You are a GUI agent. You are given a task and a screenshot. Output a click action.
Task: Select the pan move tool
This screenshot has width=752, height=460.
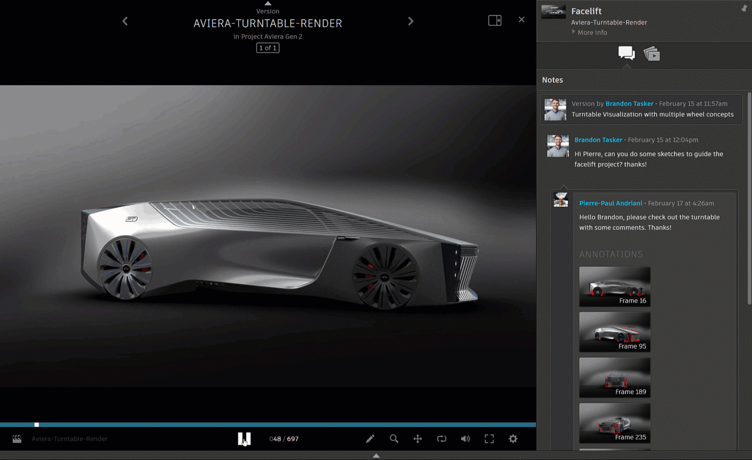[x=418, y=439]
